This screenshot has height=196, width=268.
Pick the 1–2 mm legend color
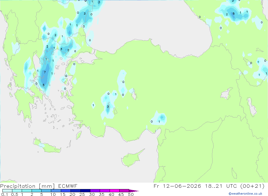point(27,191)
